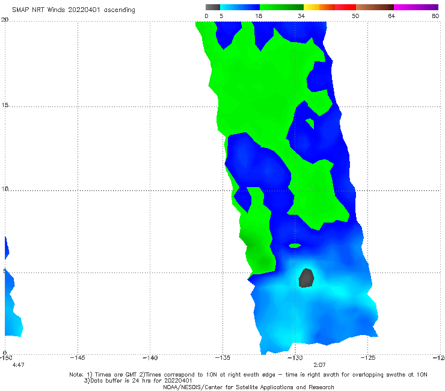Click the dark gray low-wind patch near 5N
The image size is (445, 391).
(306, 278)
